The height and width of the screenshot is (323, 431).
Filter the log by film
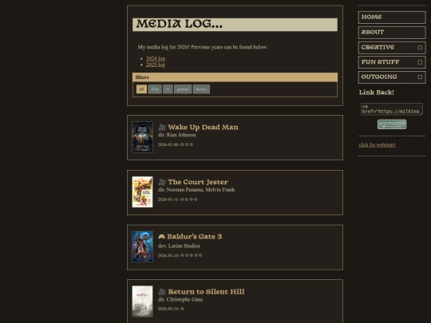[155, 89]
